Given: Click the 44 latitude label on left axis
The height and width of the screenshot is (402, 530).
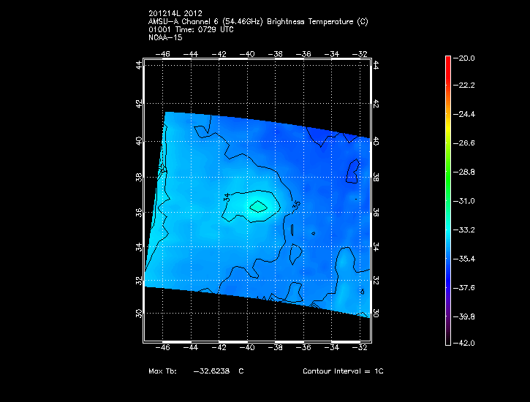Looking at the screenshot, I should (139, 65).
